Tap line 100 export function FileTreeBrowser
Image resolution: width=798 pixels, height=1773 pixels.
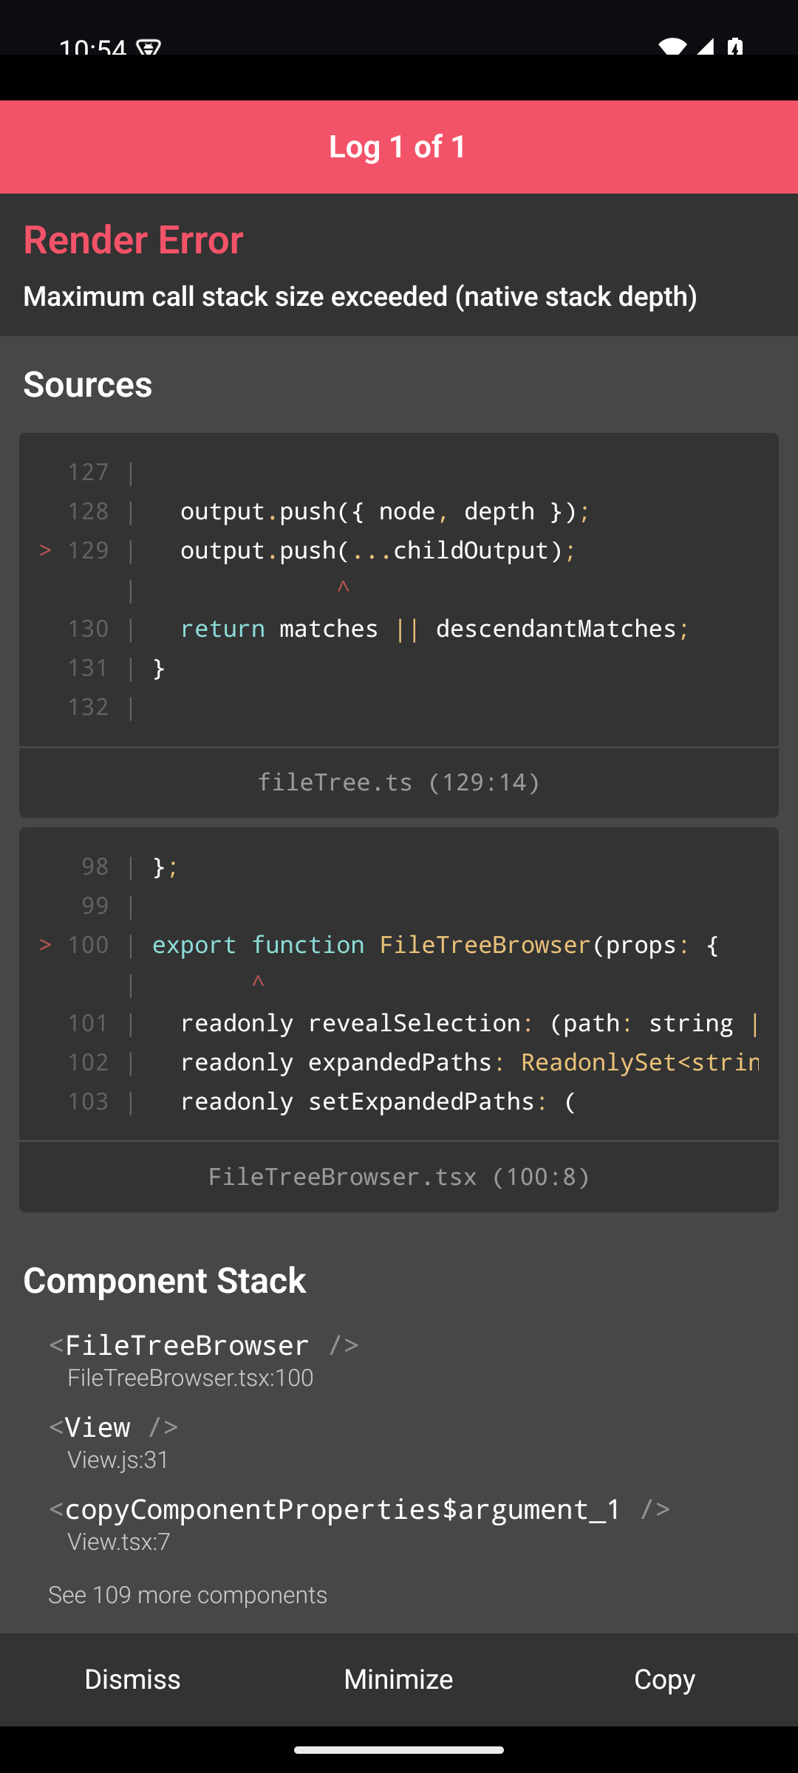435,945
